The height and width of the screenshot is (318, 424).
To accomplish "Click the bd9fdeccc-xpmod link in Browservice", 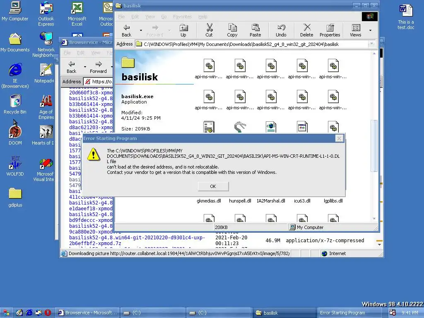I will (x=91, y=220).
